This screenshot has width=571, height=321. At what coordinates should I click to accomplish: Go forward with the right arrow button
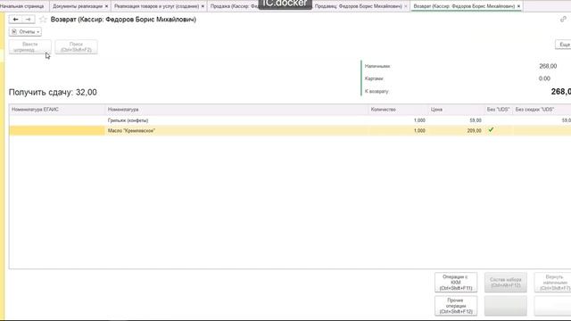point(29,20)
